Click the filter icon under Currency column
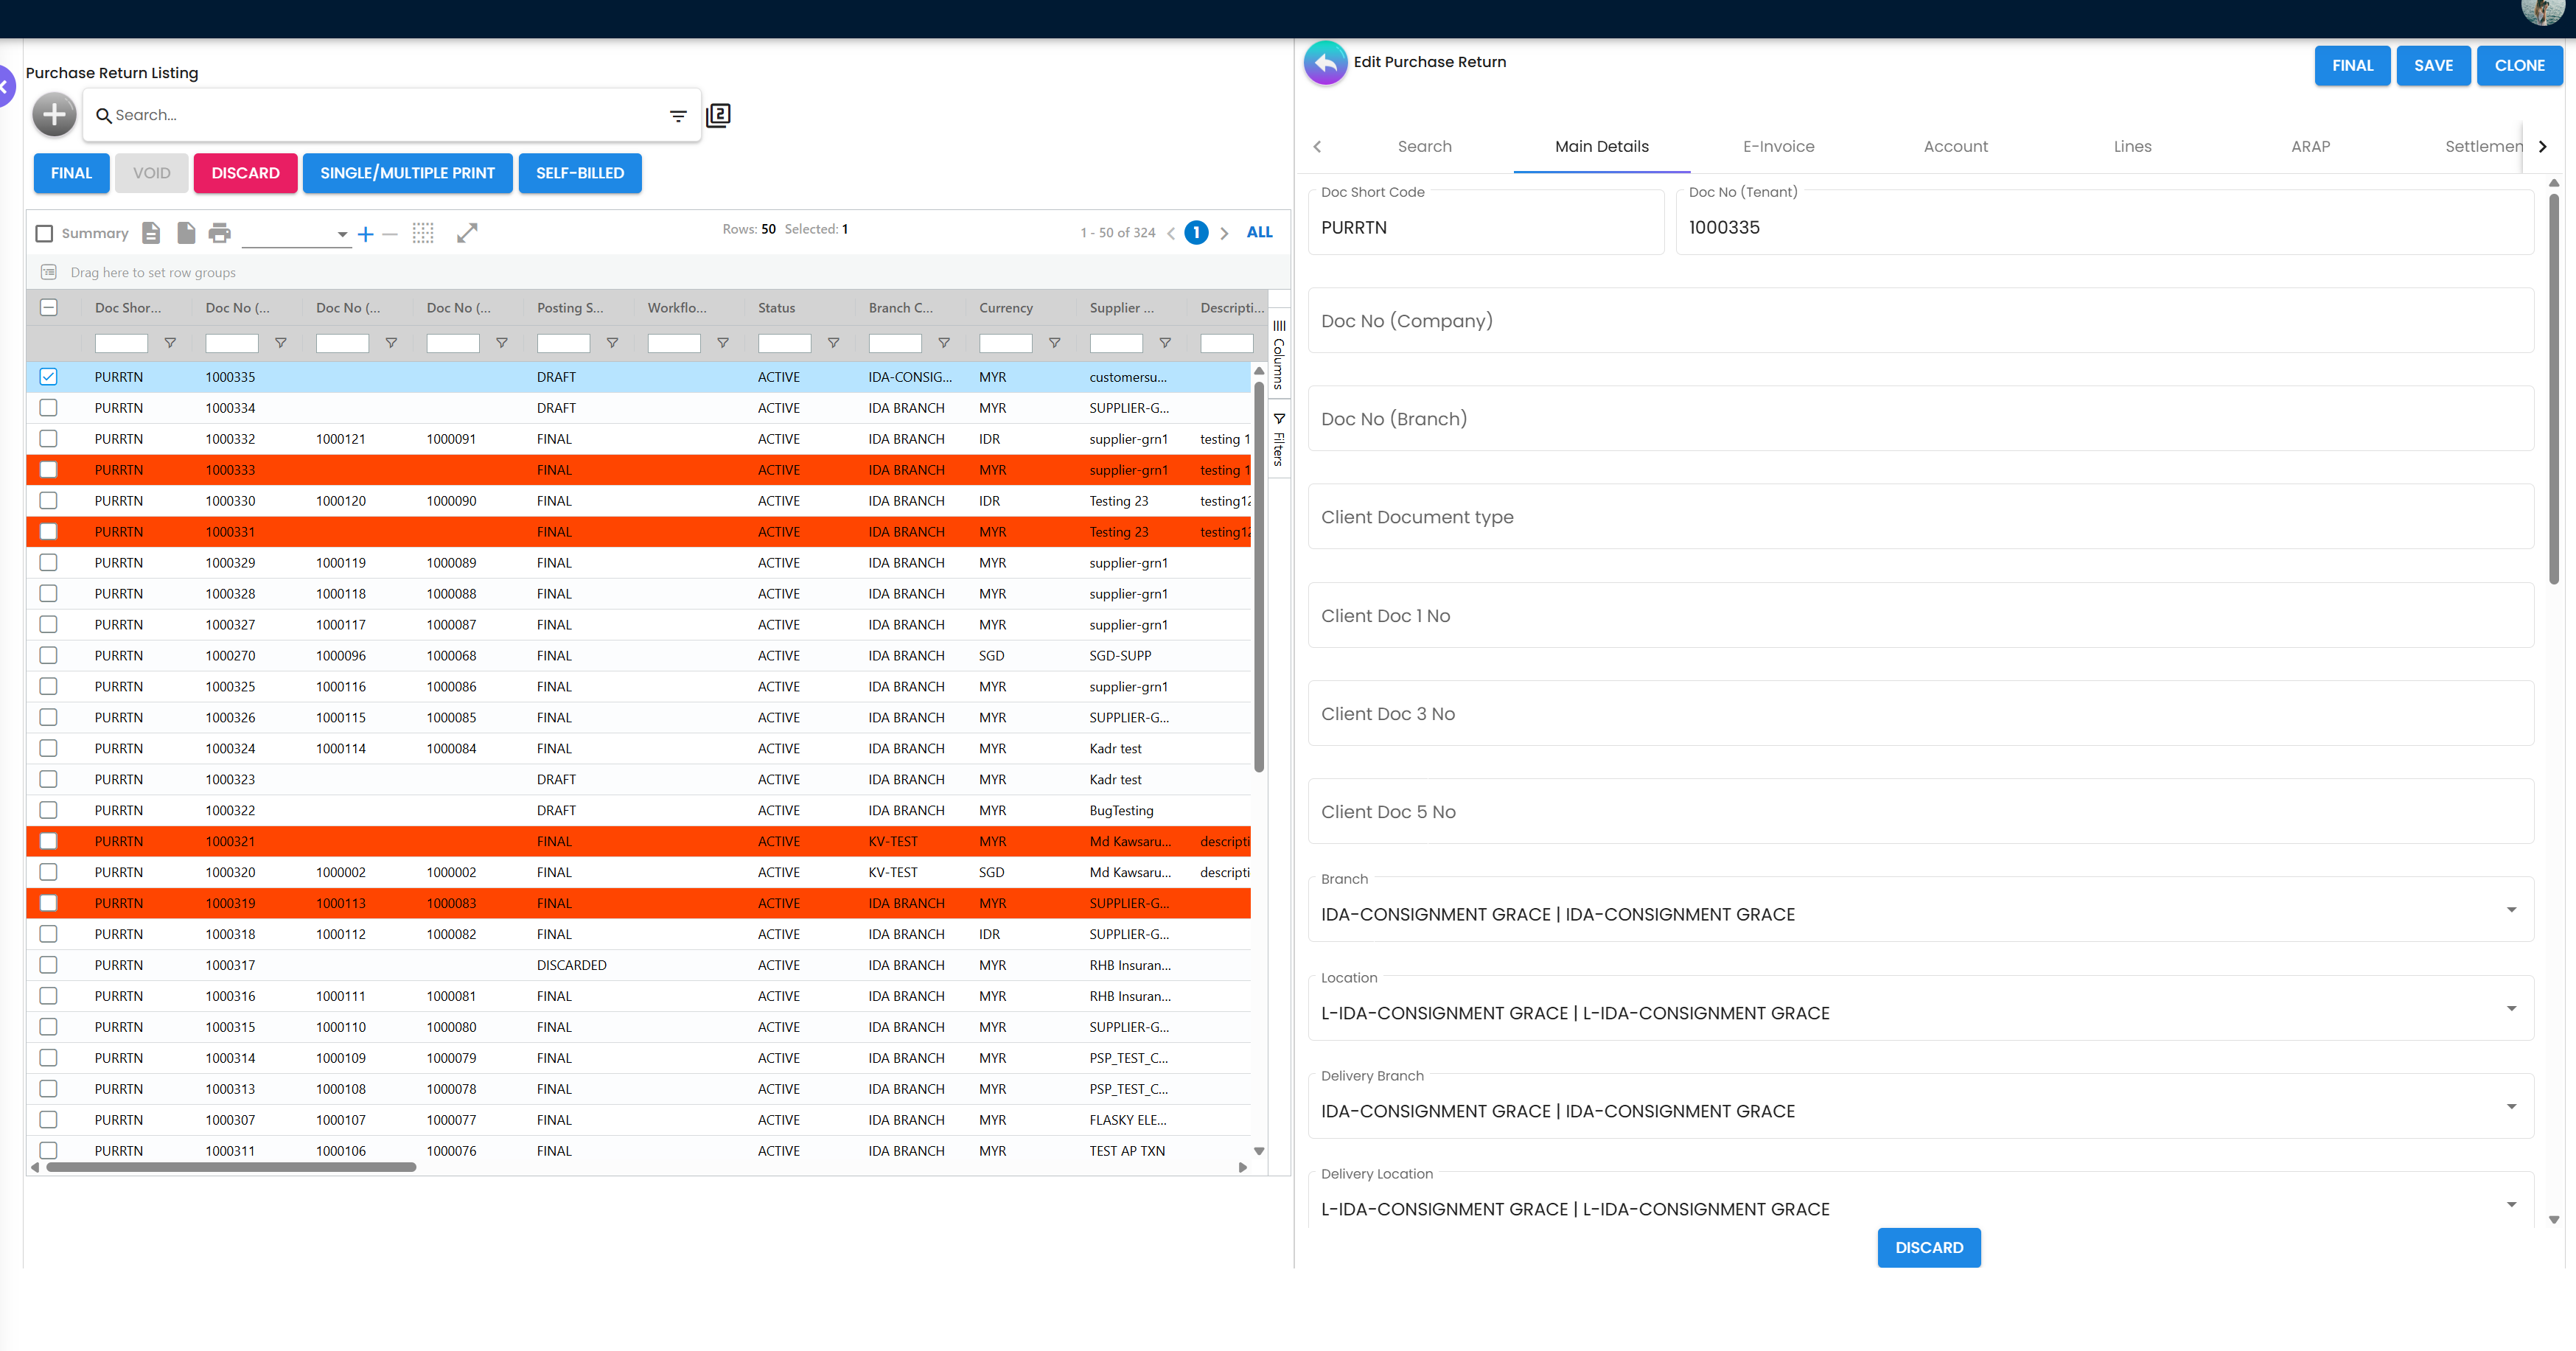The image size is (2576, 1351). (x=1054, y=343)
